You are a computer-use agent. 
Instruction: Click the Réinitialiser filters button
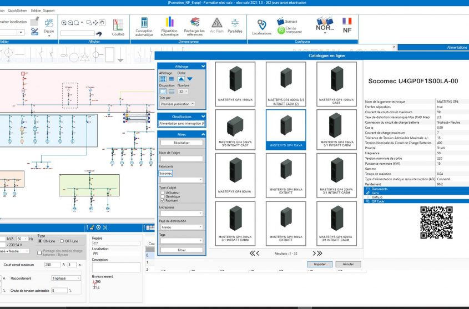pos(181,143)
